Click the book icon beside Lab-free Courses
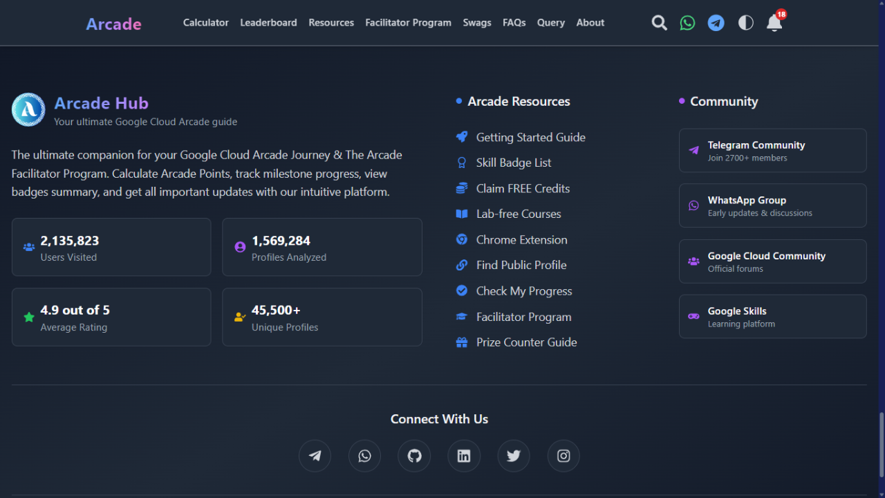885x498 pixels. pos(462,214)
